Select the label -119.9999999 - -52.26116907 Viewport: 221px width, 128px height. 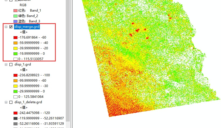point(41,118)
